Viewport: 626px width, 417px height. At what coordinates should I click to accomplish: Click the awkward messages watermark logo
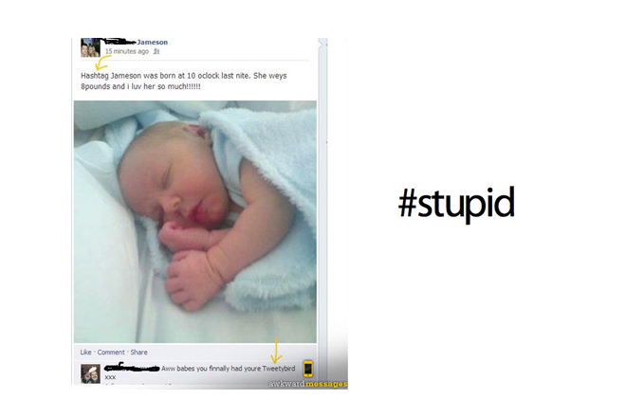tap(308, 384)
